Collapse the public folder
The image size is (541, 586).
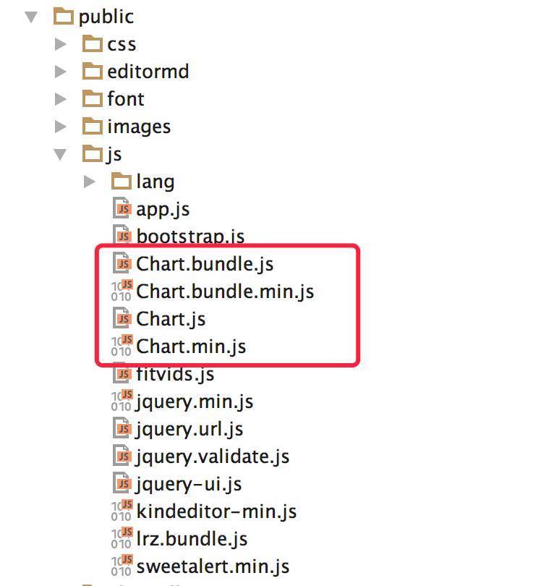pyautogui.click(x=31, y=17)
